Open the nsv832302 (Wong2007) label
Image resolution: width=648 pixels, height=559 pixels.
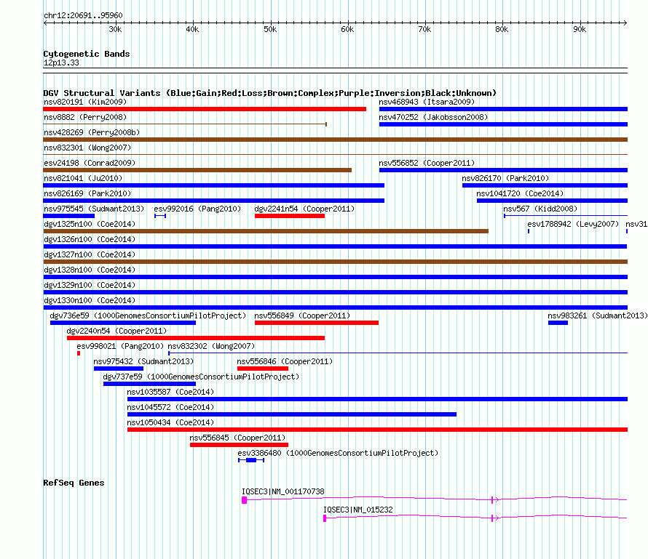click(x=211, y=346)
